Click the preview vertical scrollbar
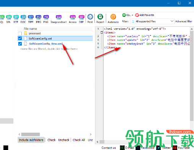This screenshot has height=150, width=194. 192,76
